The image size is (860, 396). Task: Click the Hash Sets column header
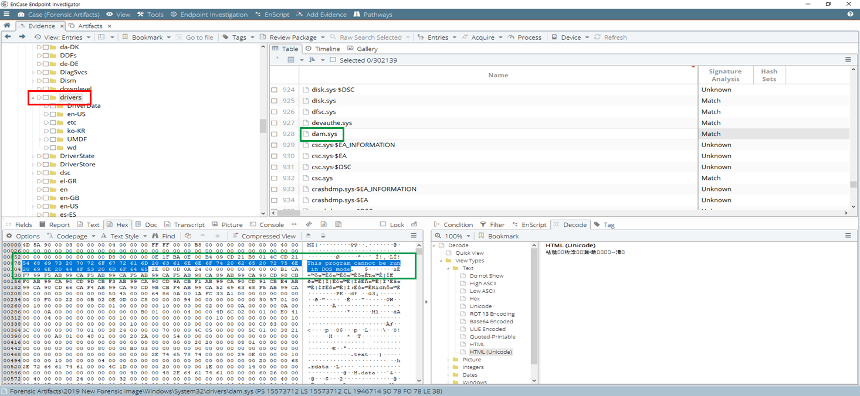pyautogui.click(x=769, y=75)
